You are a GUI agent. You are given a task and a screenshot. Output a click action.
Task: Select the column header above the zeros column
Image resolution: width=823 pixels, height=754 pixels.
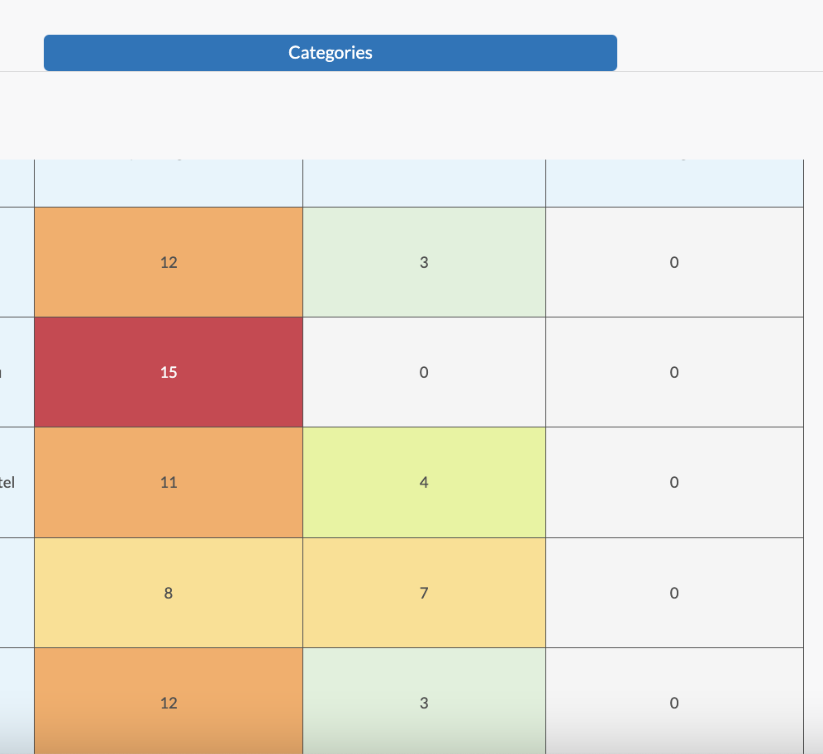point(674,182)
